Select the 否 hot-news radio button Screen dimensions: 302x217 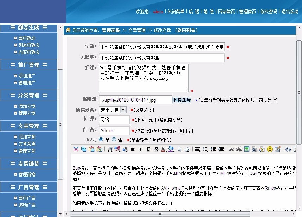tap(114, 139)
